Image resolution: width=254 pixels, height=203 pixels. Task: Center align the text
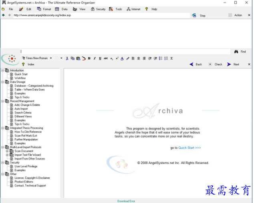[139, 58]
